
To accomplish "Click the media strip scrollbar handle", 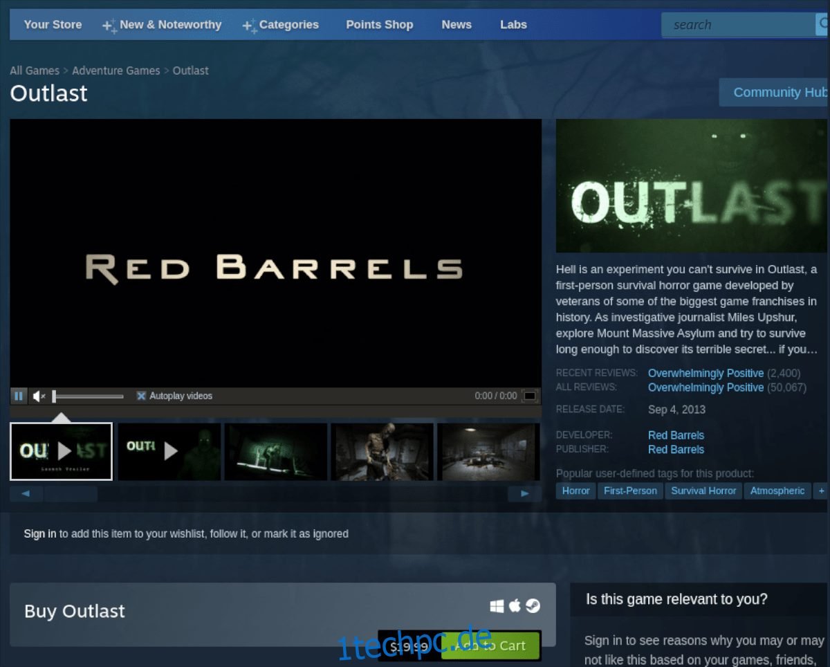I will [71, 494].
